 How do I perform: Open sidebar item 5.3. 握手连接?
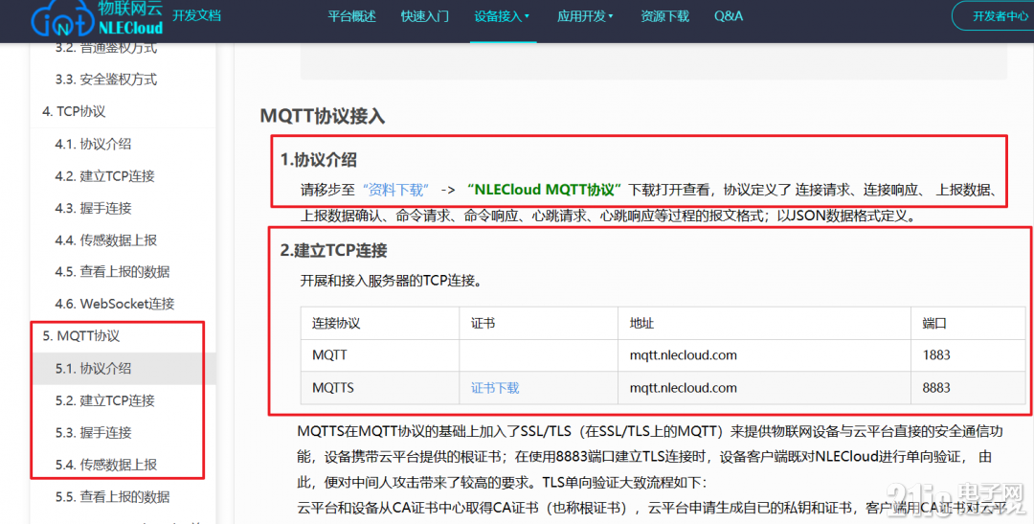[93, 432]
